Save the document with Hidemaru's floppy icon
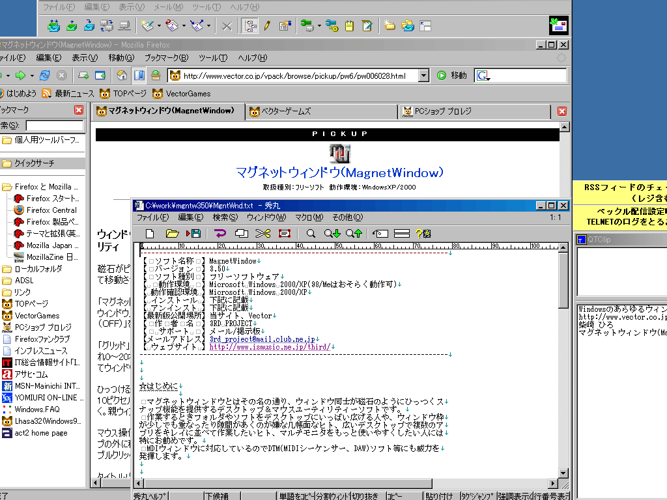 coord(193,234)
